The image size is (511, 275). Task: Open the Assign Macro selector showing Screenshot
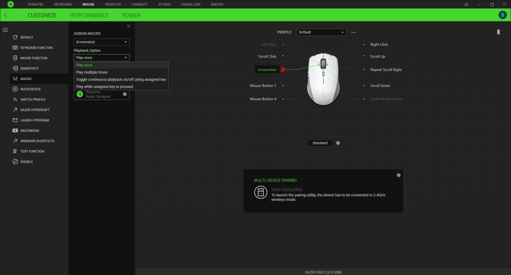[x=101, y=42]
